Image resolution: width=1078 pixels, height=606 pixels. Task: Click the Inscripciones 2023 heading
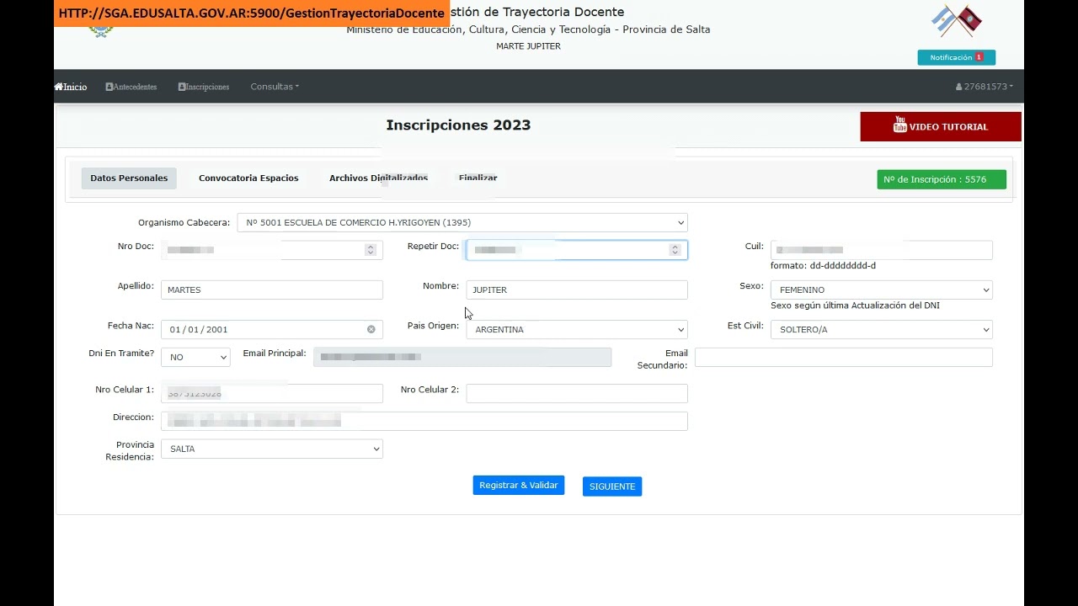click(x=459, y=125)
